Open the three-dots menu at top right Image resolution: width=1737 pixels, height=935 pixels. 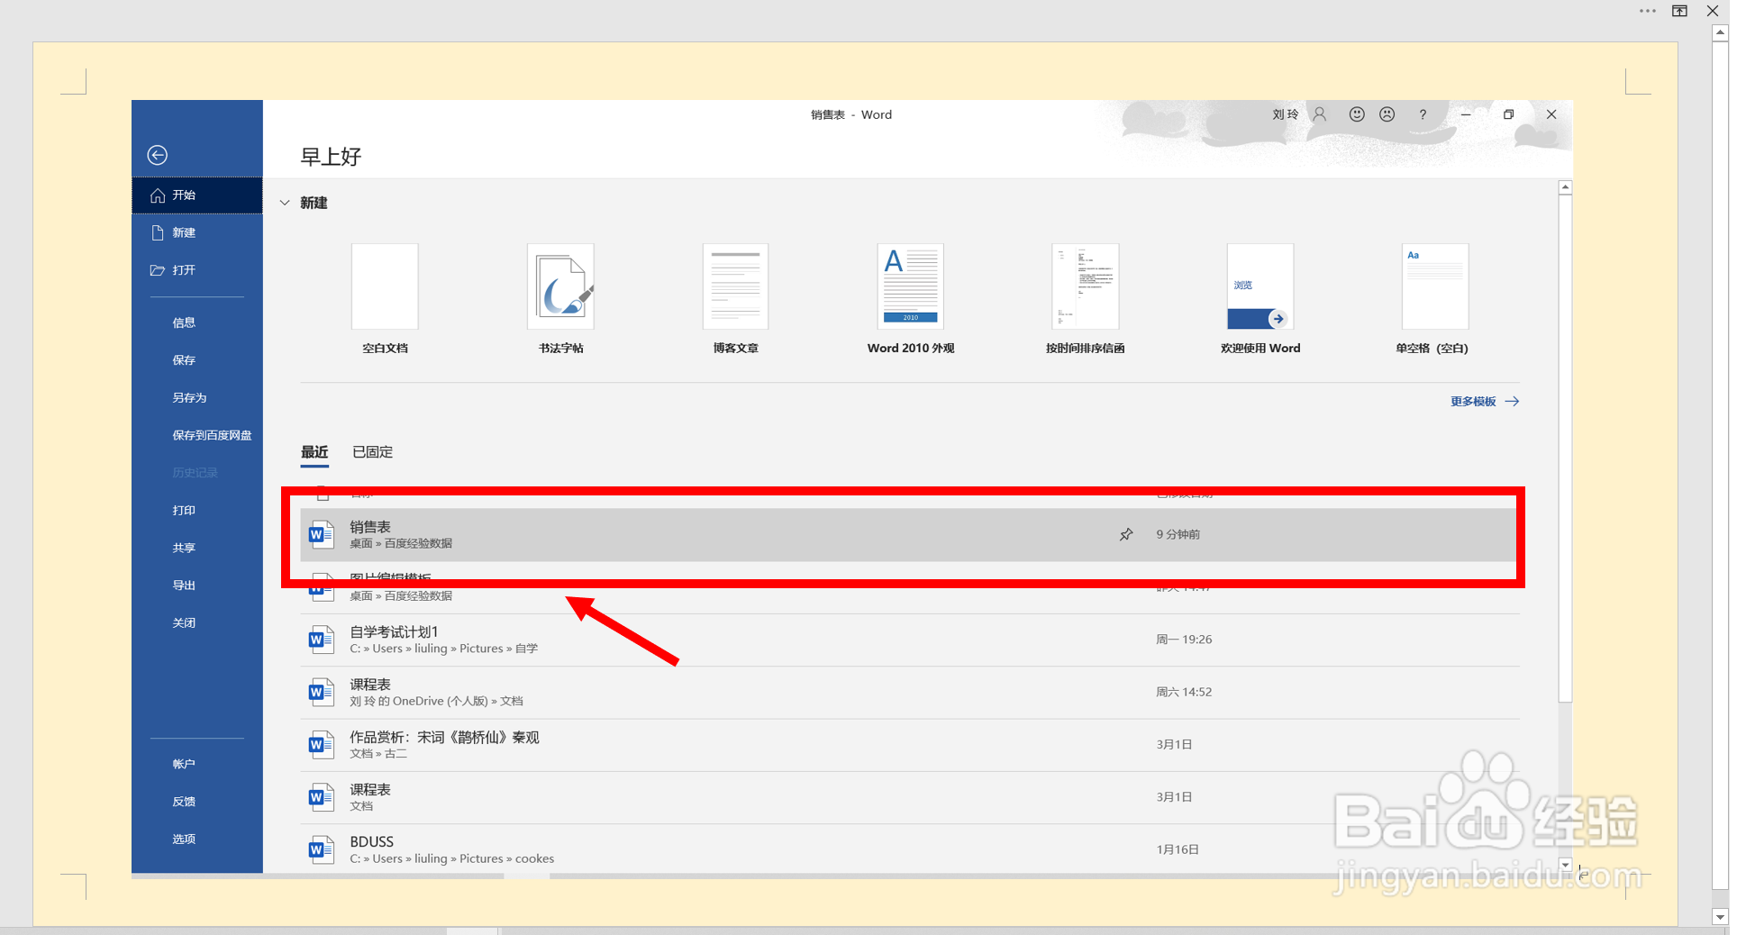click(1648, 11)
